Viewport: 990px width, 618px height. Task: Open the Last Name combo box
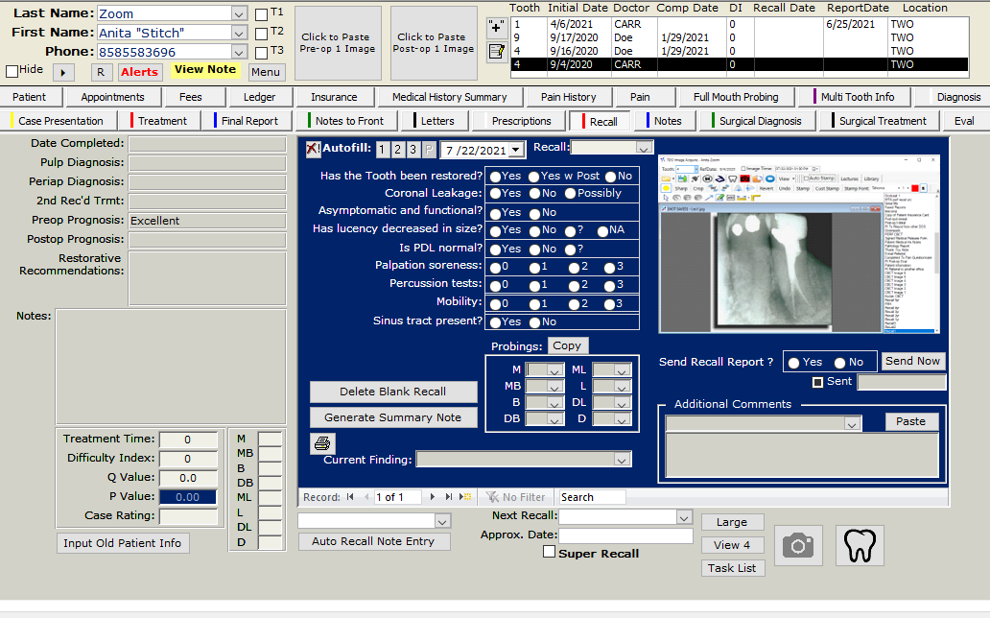click(239, 13)
